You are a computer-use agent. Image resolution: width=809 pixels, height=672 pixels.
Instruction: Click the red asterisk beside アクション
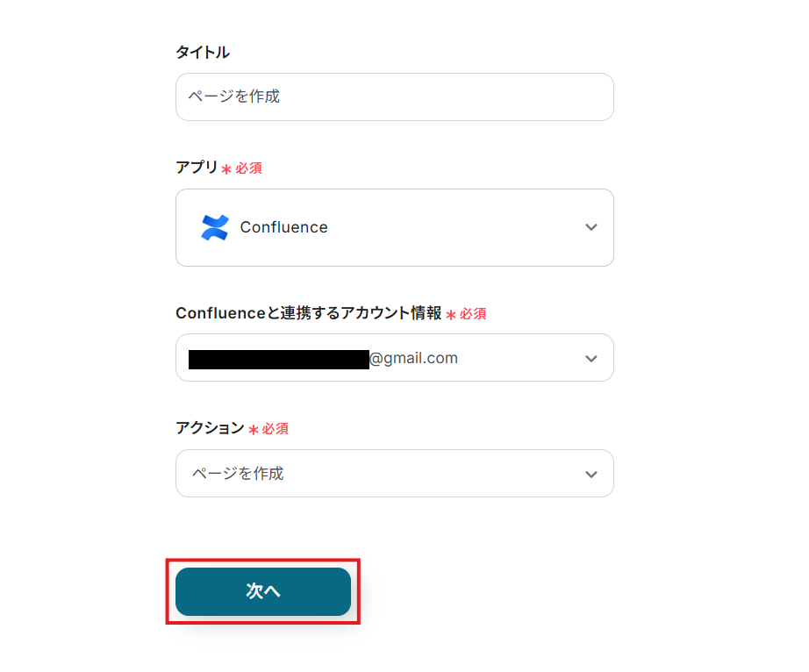pyautogui.click(x=254, y=430)
